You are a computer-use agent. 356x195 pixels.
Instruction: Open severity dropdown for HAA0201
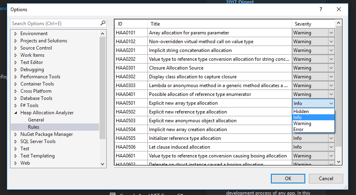331,50
